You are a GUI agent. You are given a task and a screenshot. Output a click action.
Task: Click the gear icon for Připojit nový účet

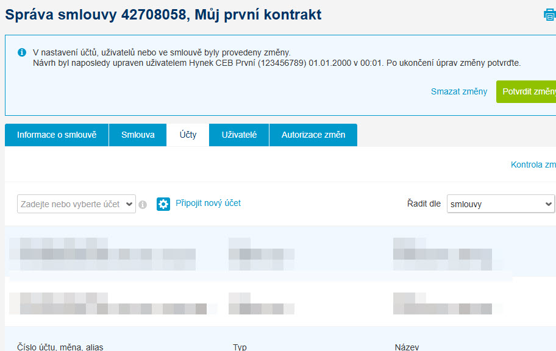click(x=163, y=204)
